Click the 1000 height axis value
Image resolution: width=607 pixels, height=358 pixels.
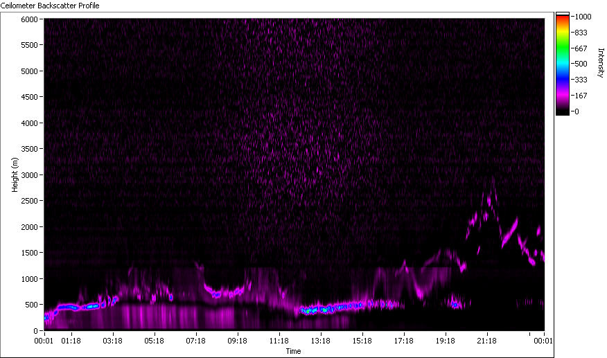(x=29, y=279)
